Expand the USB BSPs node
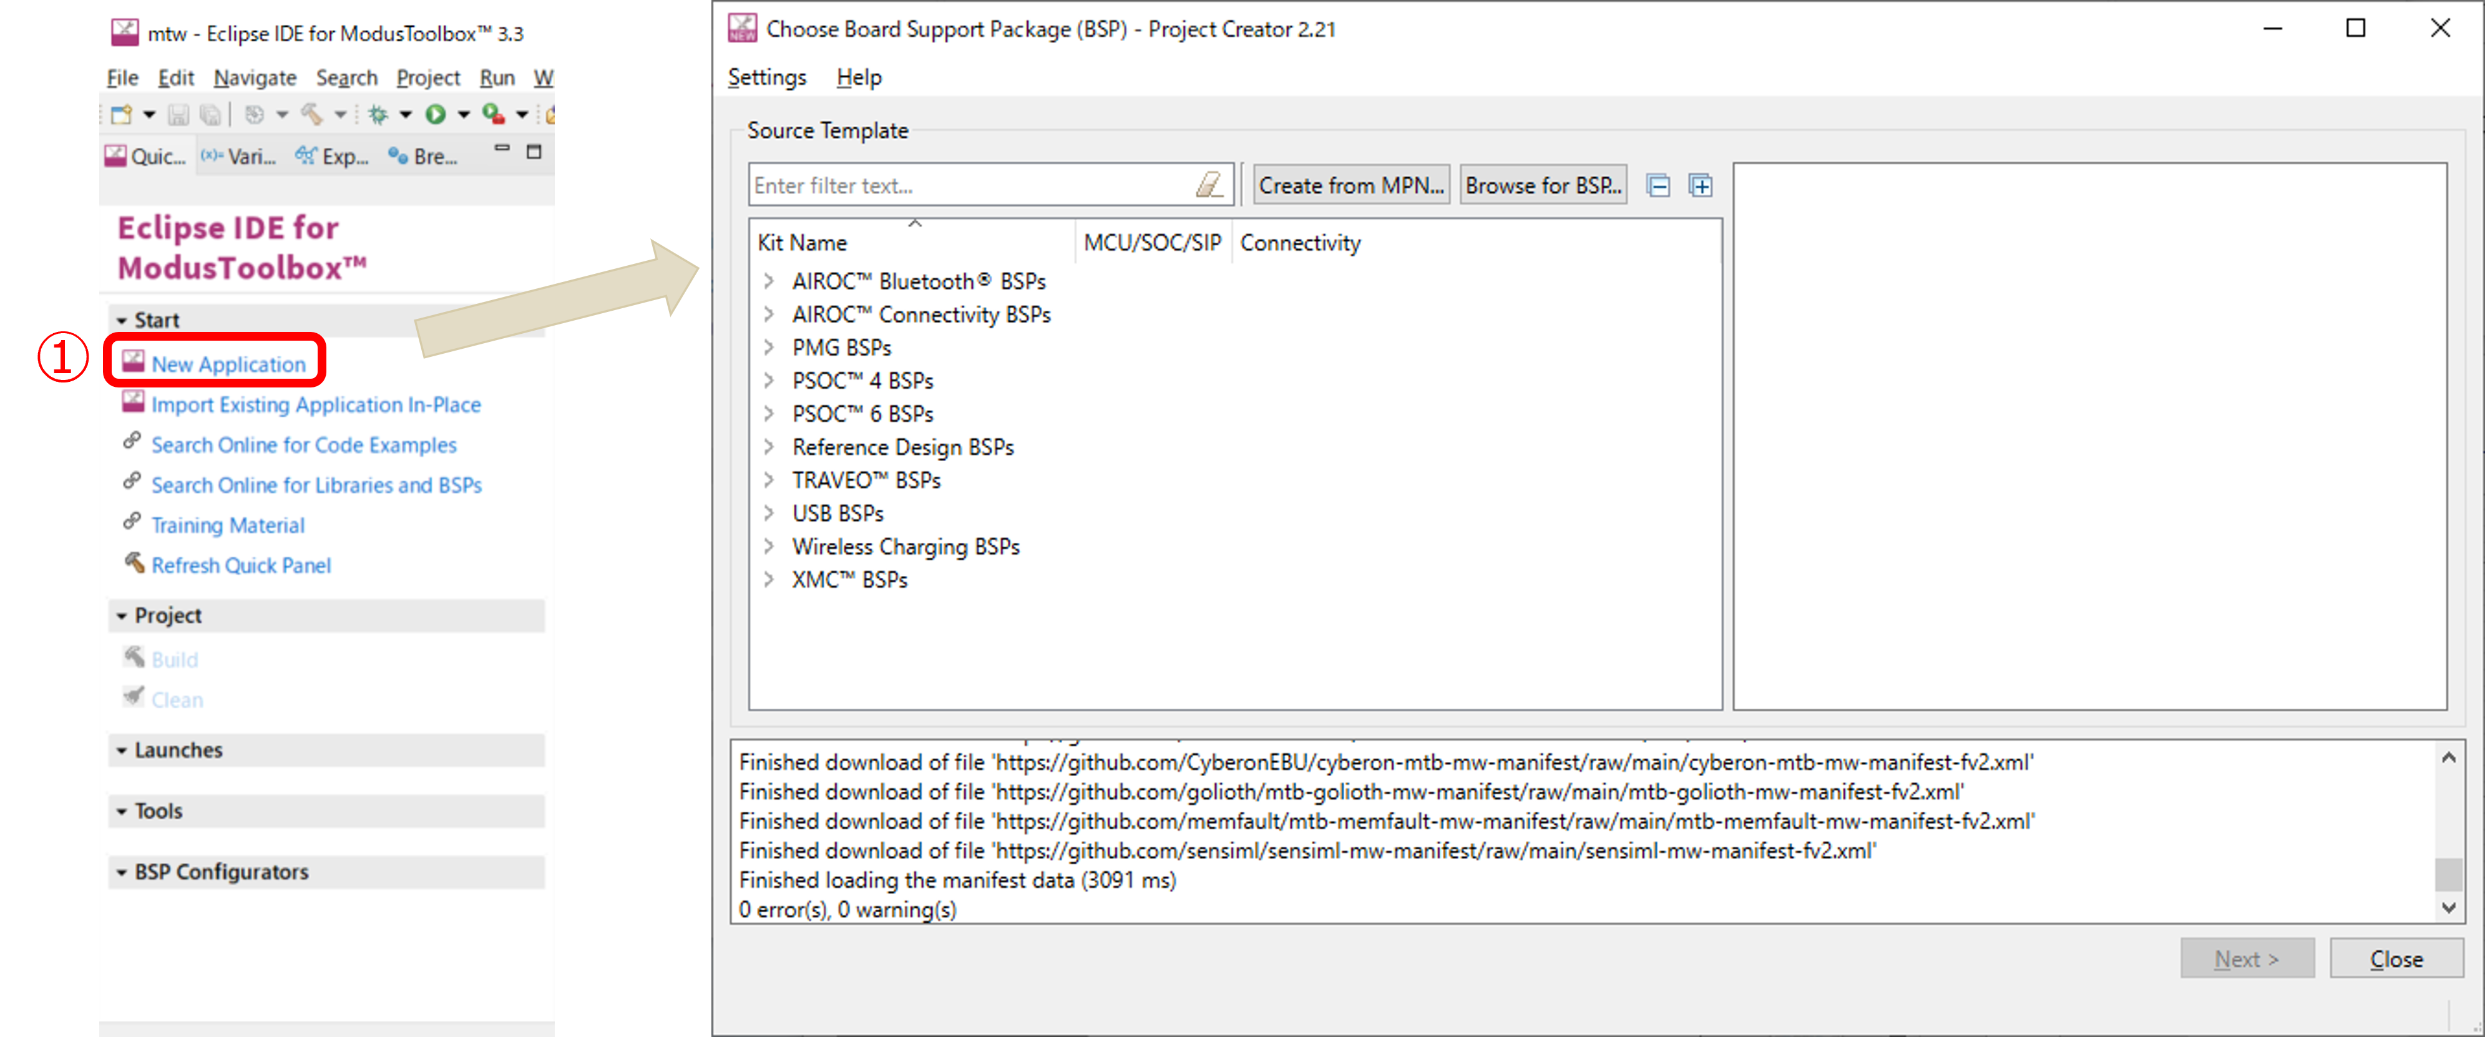Image resolution: width=2485 pixels, height=1037 pixels. (x=769, y=513)
